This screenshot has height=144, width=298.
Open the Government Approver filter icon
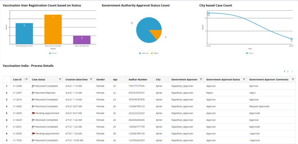pyautogui.click(x=201, y=79)
